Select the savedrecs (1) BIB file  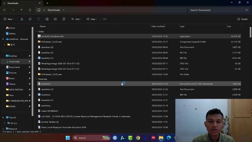click(139, 58)
